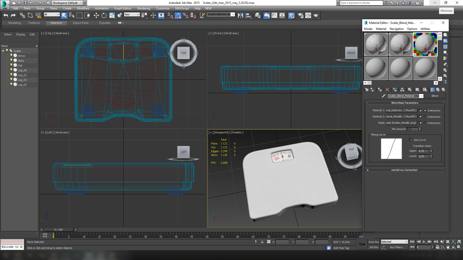Pick material from object with eyedropper
The width and height of the screenshot is (463, 260).
tap(384, 96)
